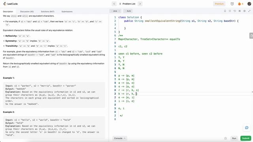
Task: Click the '*/' closing comment line
Action: (121, 116)
